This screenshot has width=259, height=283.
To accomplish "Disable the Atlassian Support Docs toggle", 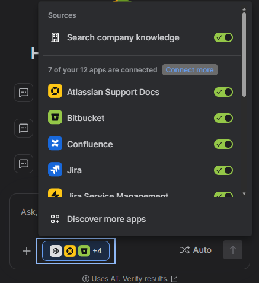I will coord(223,92).
